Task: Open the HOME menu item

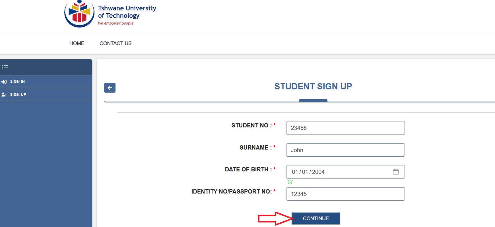Action: [x=77, y=43]
